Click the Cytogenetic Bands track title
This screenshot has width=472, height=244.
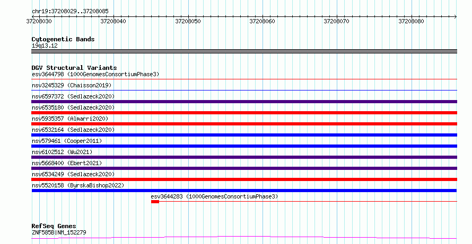[x=63, y=39]
